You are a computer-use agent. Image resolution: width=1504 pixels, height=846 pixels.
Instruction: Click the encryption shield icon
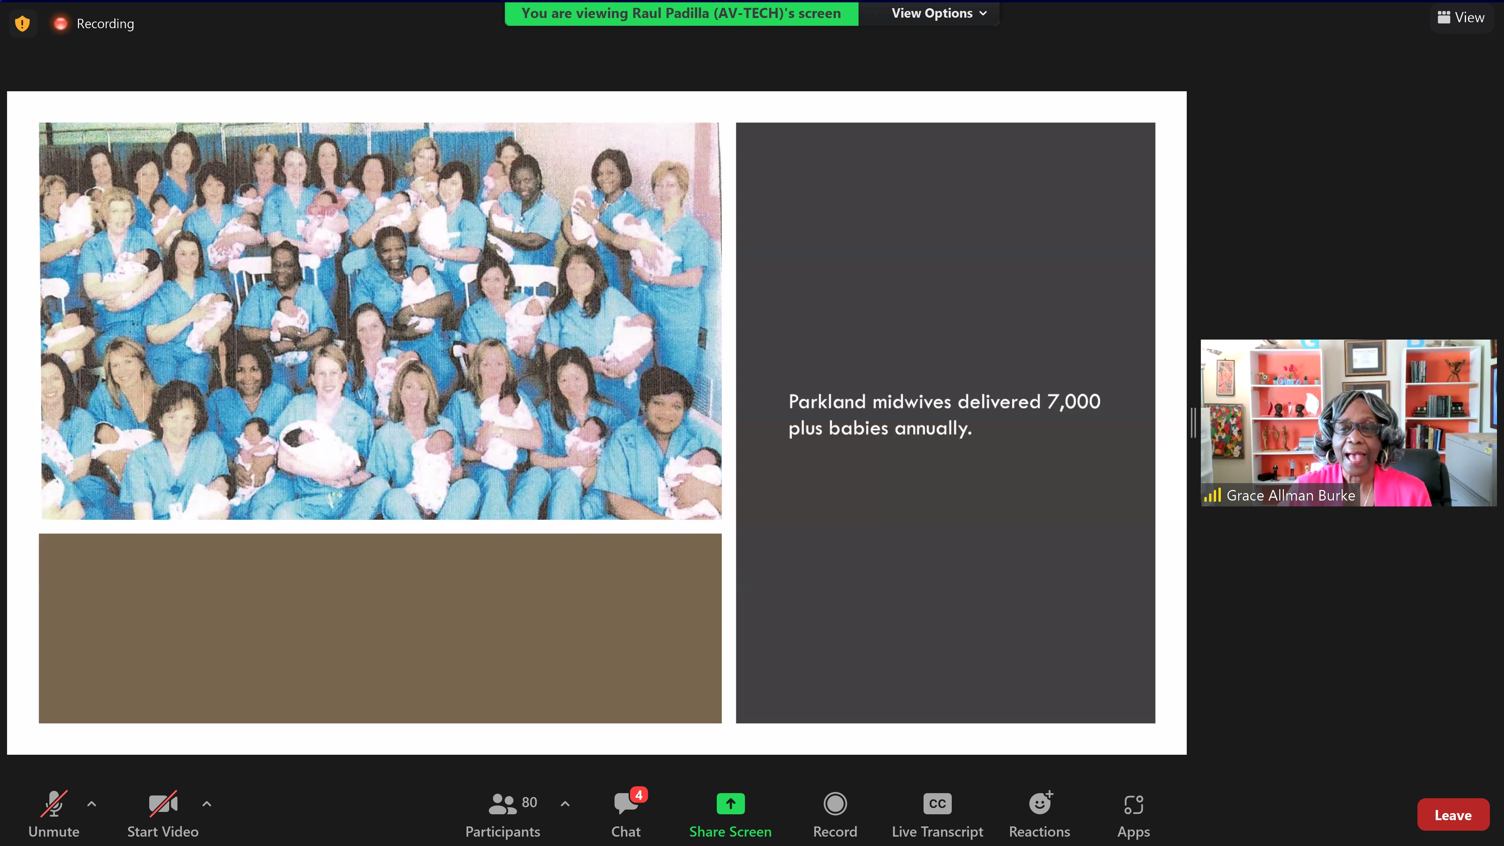tap(22, 24)
